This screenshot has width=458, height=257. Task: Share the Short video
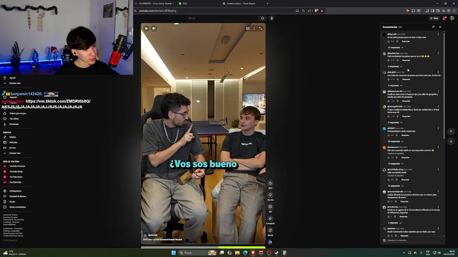(x=270, y=218)
